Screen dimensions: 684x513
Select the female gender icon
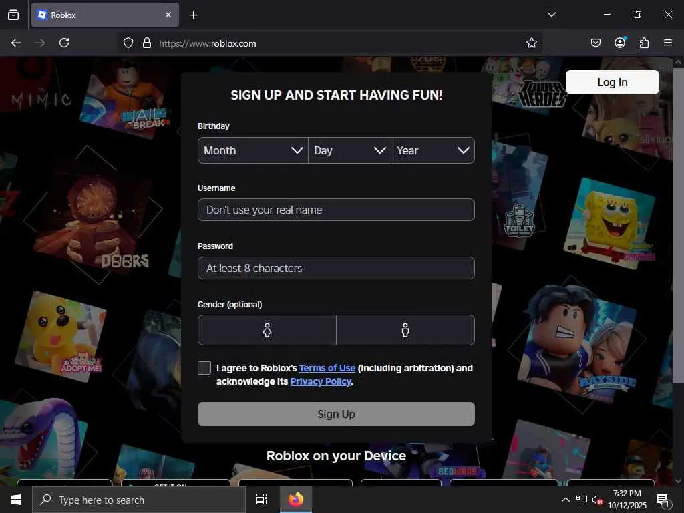(x=267, y=330)
